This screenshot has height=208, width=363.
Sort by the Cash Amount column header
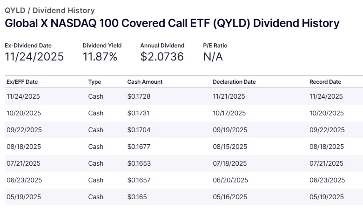coord(145,82)
